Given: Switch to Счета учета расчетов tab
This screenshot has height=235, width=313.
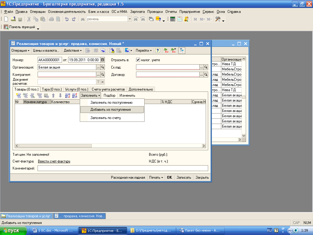Looking at the screenshot, I should pyautogui.click(x=108, y=89).
